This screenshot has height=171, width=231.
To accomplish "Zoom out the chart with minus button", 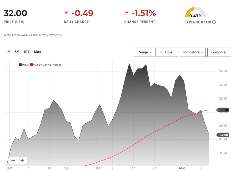I will pos(13,160).
